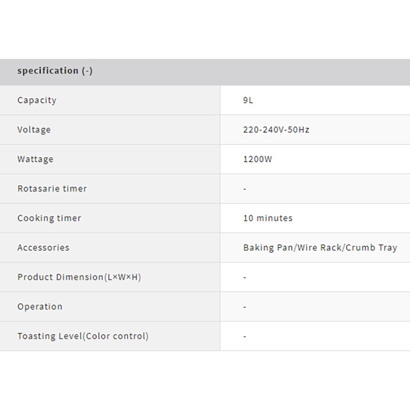410x410 pixels.
Task: Click the 'specification' header title
Action: (48, 71)
